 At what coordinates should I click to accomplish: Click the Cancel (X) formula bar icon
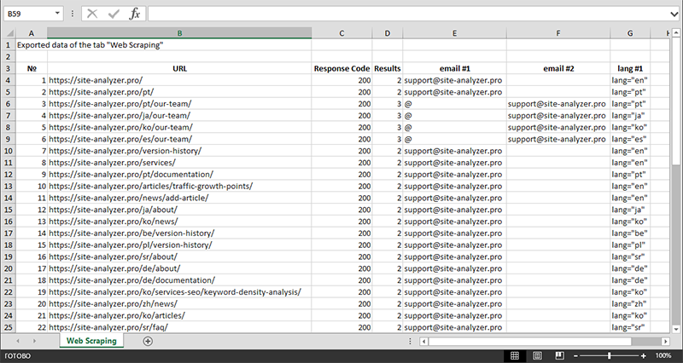92,14
